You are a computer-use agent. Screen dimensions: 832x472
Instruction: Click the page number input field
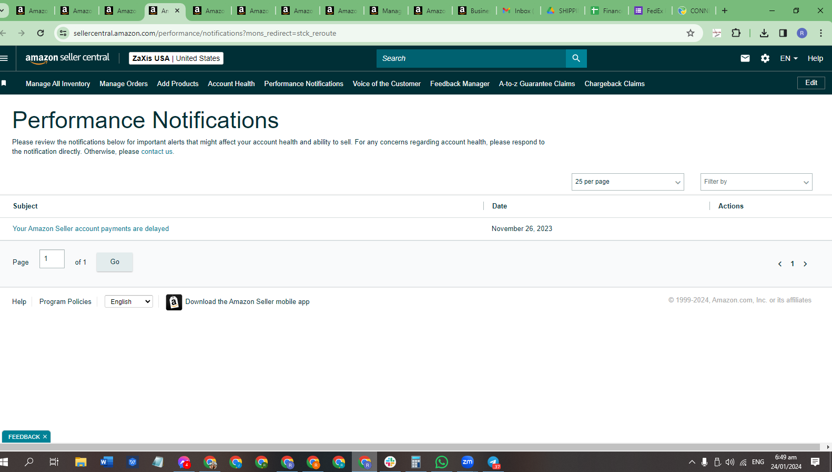tap(52, 259)
